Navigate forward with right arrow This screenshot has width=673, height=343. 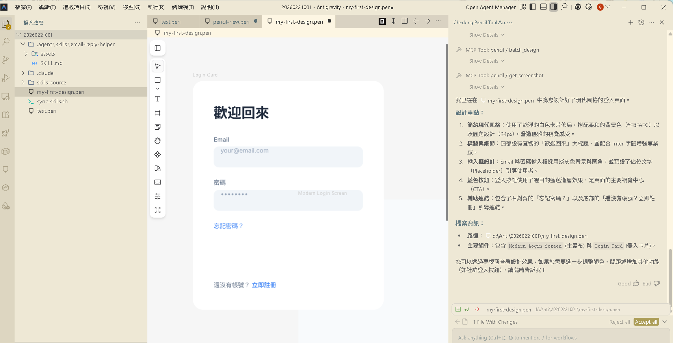(428, 21)
